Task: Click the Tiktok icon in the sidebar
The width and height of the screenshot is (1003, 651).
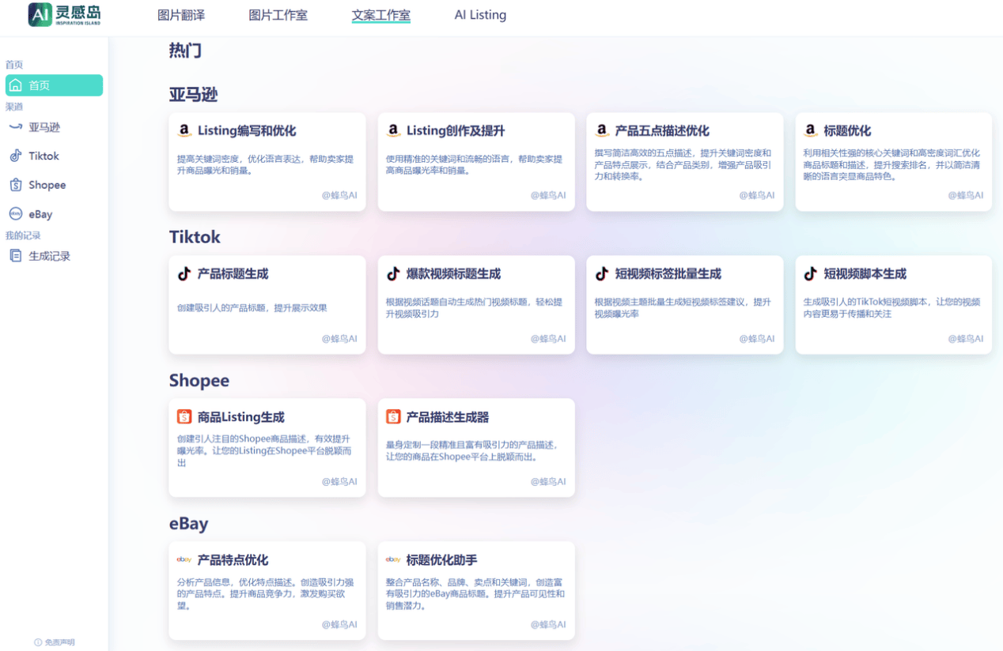Action: point(15,156)
